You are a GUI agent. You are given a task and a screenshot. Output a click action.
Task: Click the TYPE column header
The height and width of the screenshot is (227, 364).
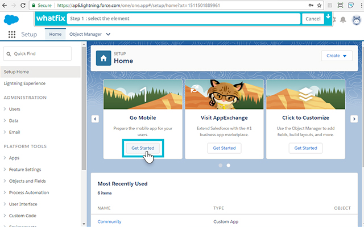tap(218, 208)
